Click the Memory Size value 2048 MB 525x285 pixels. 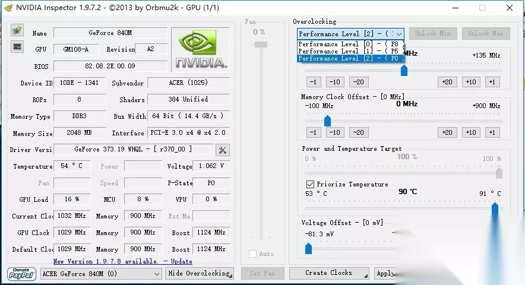[80, 132]
